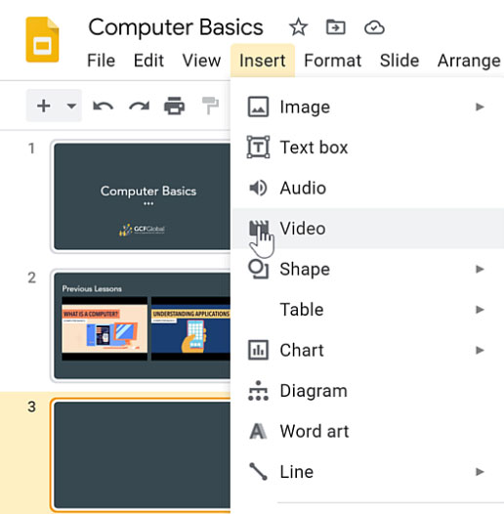The width and height of the screenshot is (504, 514).
Task: Insert a Diagram
Action: point(367,391)
